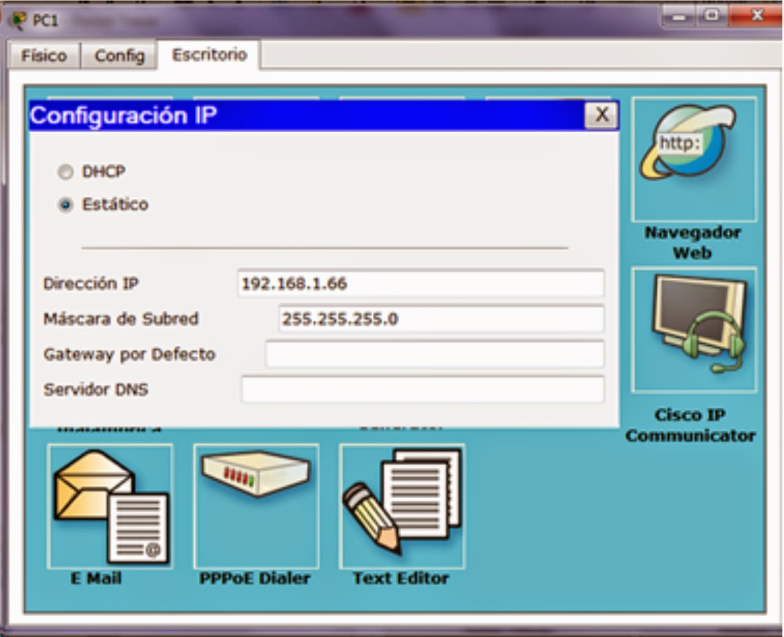
Task: Select the DHCP radio button
Action: tap(64, 172)
